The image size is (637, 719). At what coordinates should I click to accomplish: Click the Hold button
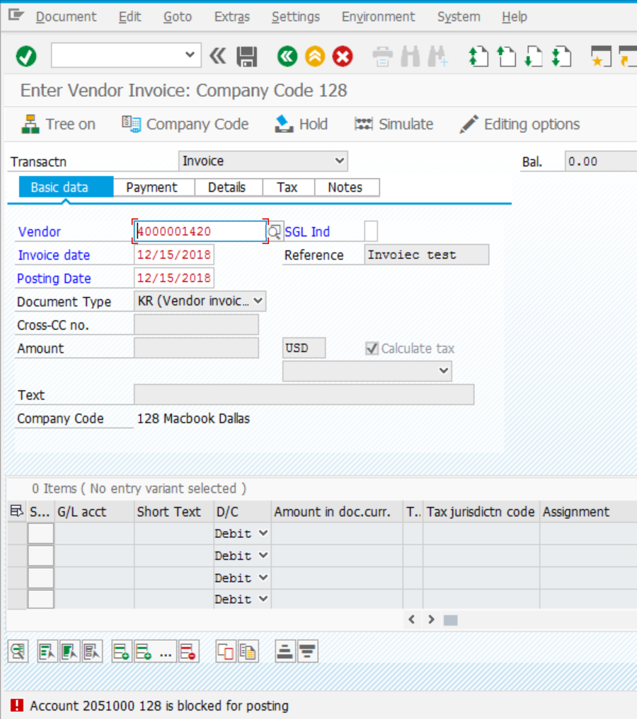point(301,124)
